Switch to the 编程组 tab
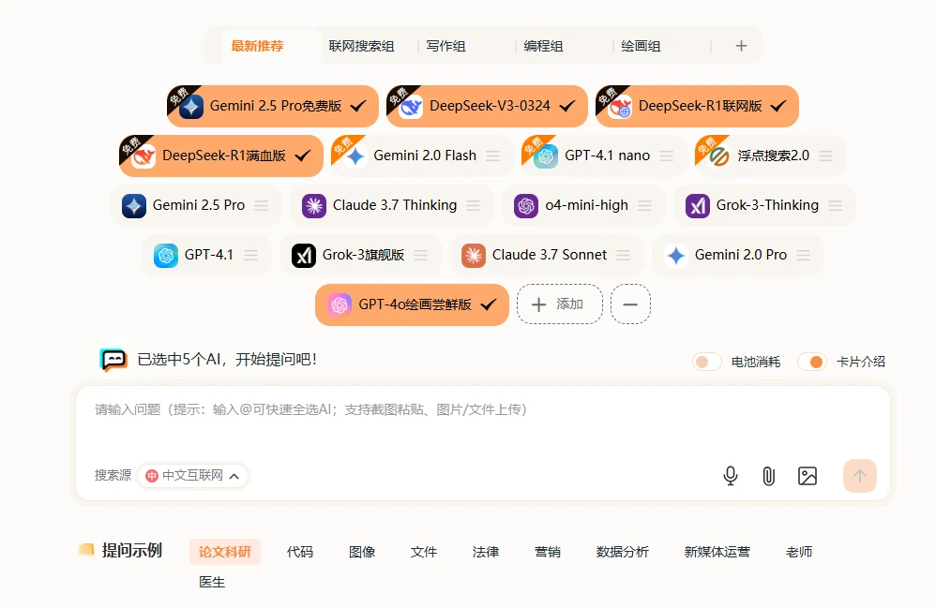 point(543,46)
